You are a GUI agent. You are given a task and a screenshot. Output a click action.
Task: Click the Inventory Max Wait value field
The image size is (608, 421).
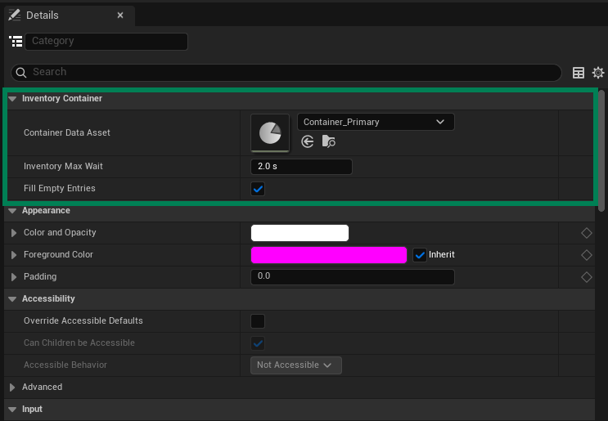301,167
